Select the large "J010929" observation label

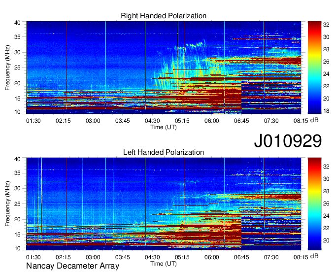pyautogui.click(x=288, y=141)
